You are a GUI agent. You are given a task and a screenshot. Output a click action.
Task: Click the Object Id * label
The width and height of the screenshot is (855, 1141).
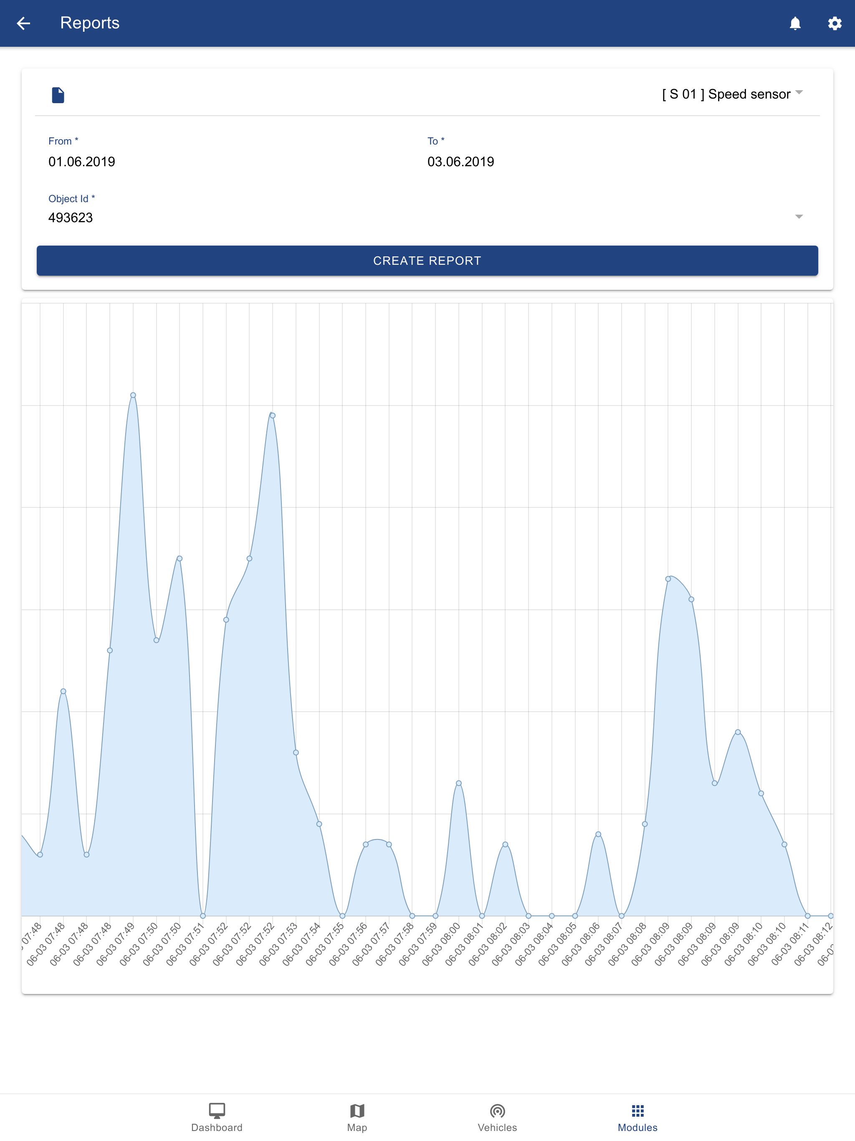coord(71,199)
